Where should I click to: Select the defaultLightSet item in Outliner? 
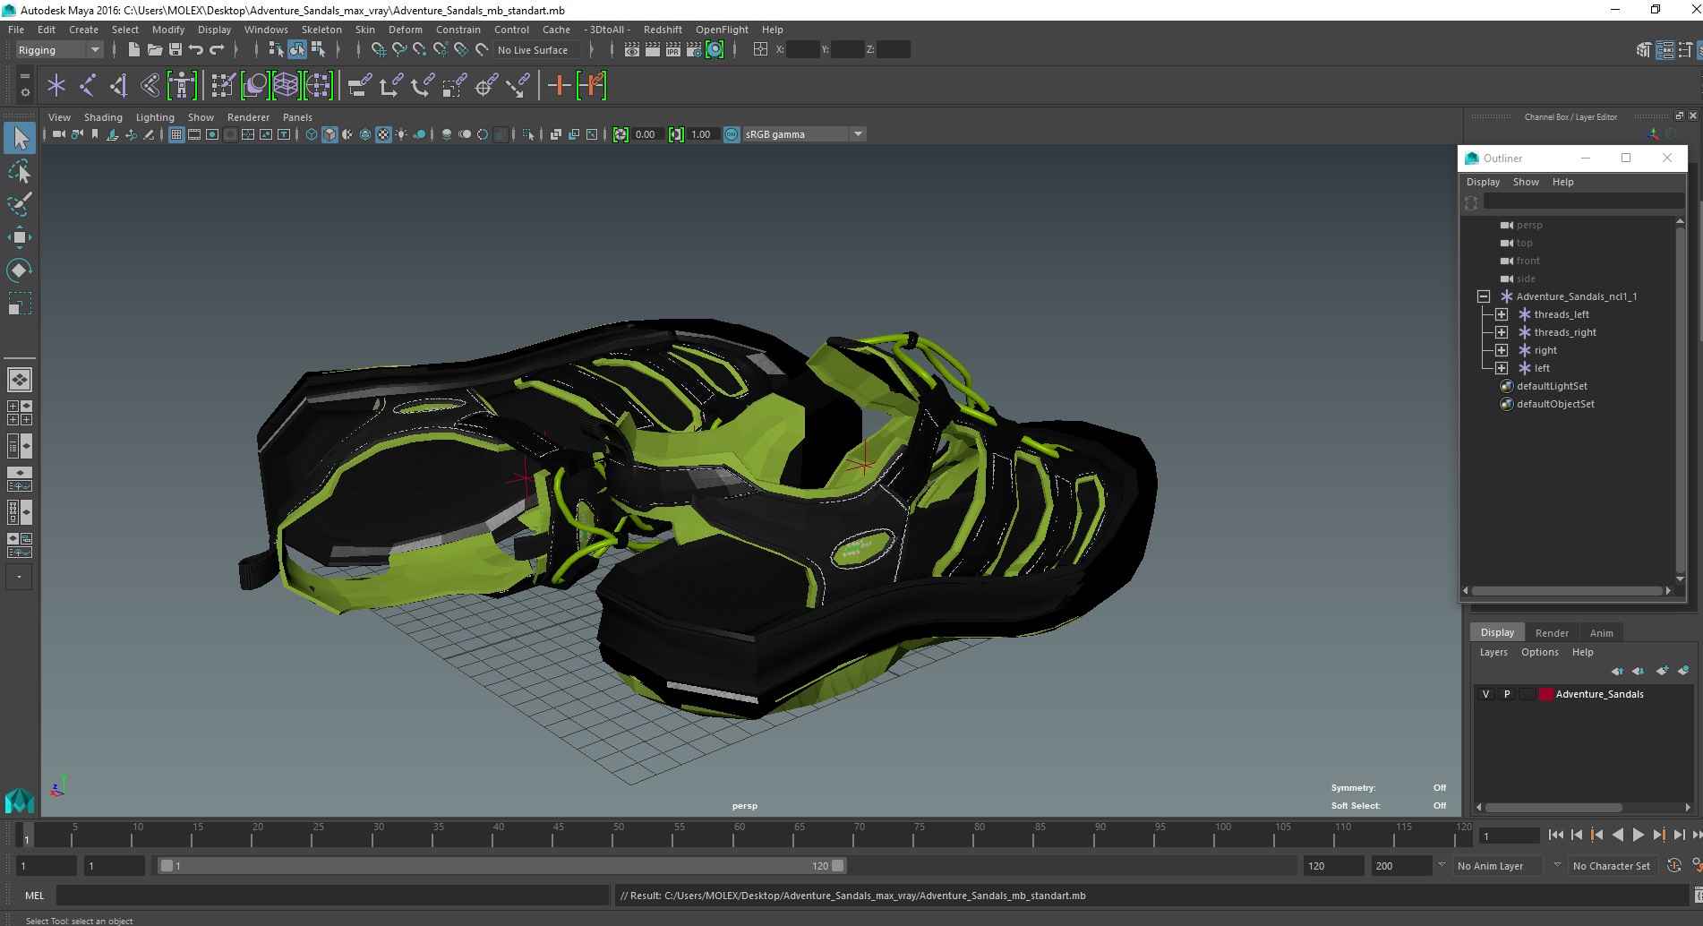coord(1552,386)
